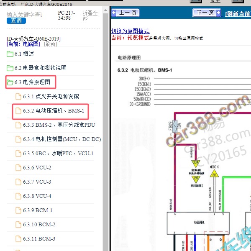Screen dimensions: 251x251
Task: Open the 6.3.10 BCM-2 page
Action: tap(39, 224)
